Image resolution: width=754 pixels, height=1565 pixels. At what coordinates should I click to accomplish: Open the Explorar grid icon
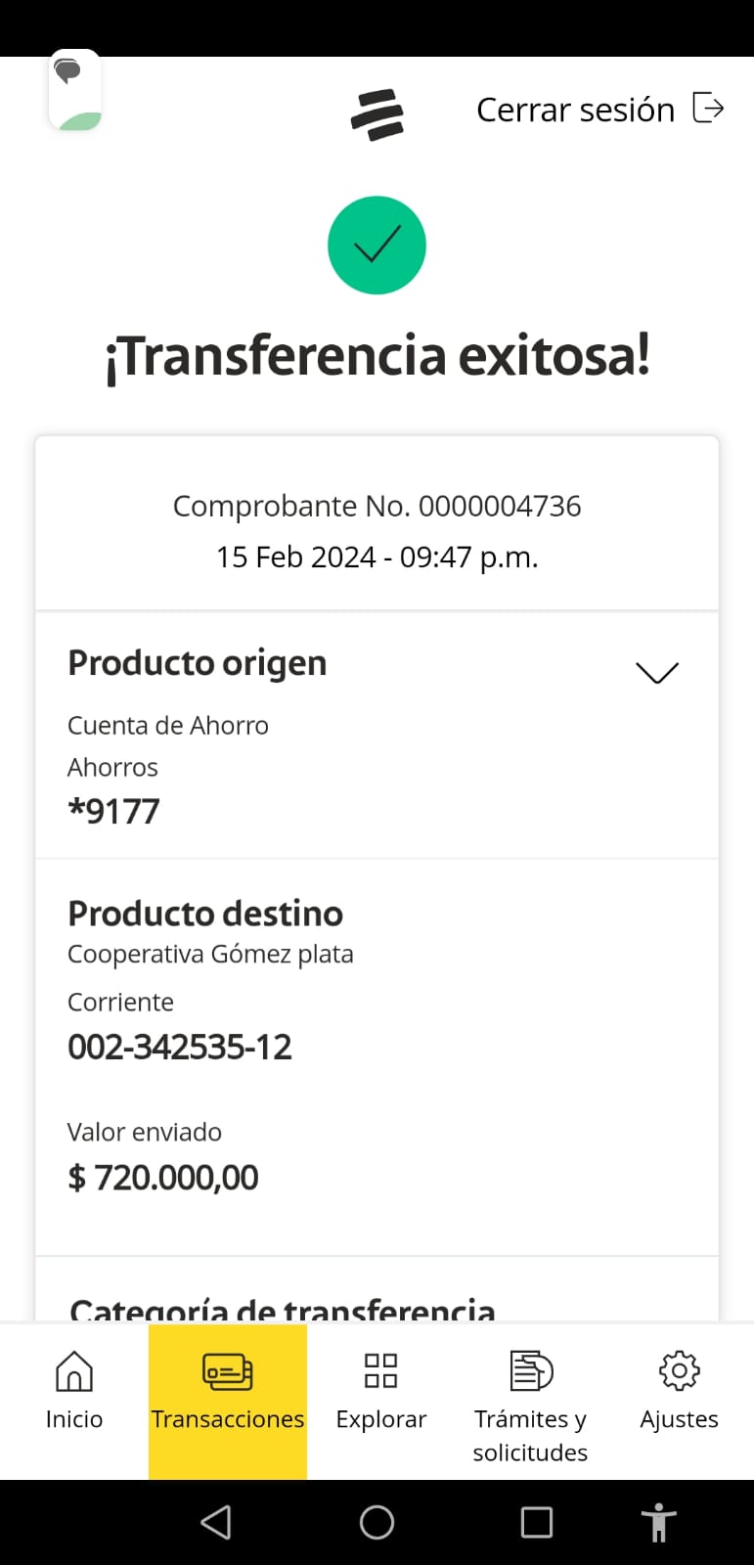(x=380, y=1371)
